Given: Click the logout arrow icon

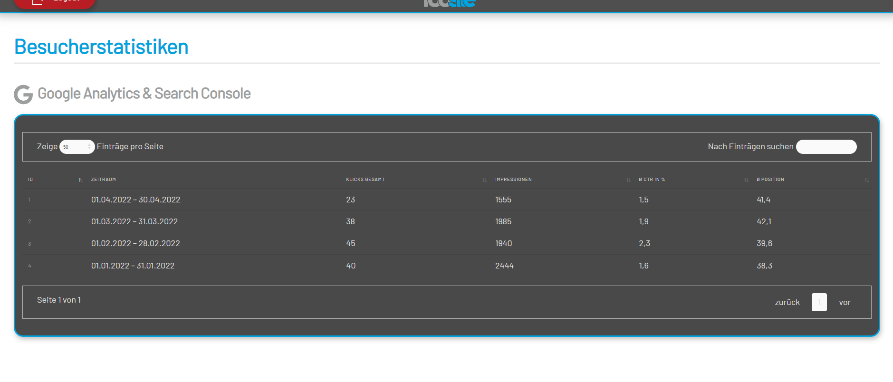Looking at the screenshot, I should click(37, 2).
